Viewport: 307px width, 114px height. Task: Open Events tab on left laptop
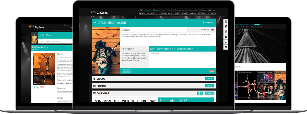(x=47, y=41)
